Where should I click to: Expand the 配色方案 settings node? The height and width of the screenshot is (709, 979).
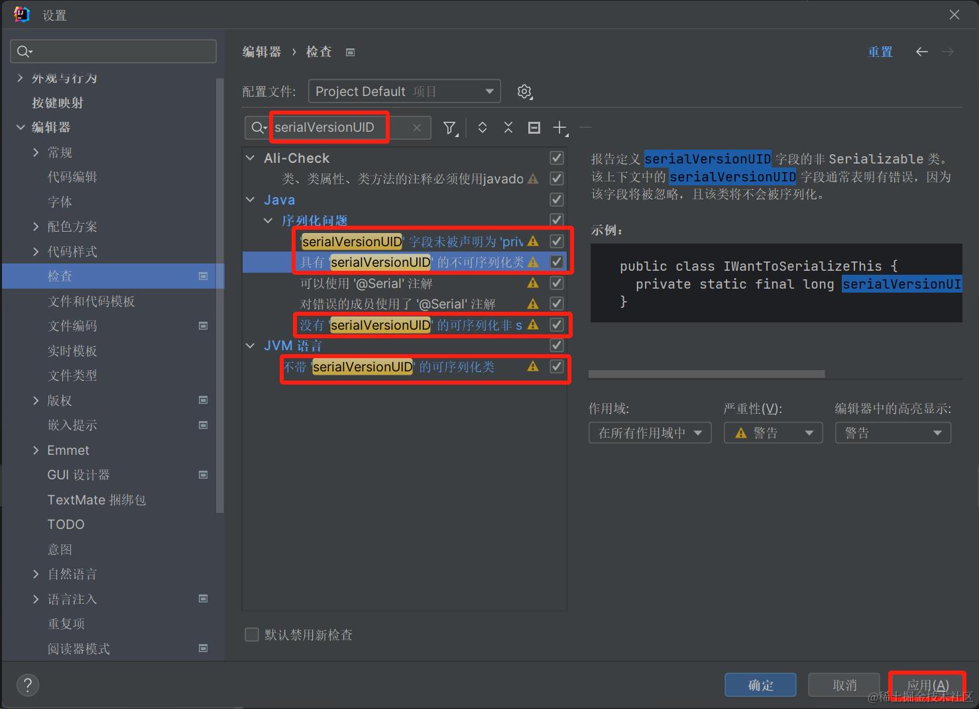(x=36, y=226)
